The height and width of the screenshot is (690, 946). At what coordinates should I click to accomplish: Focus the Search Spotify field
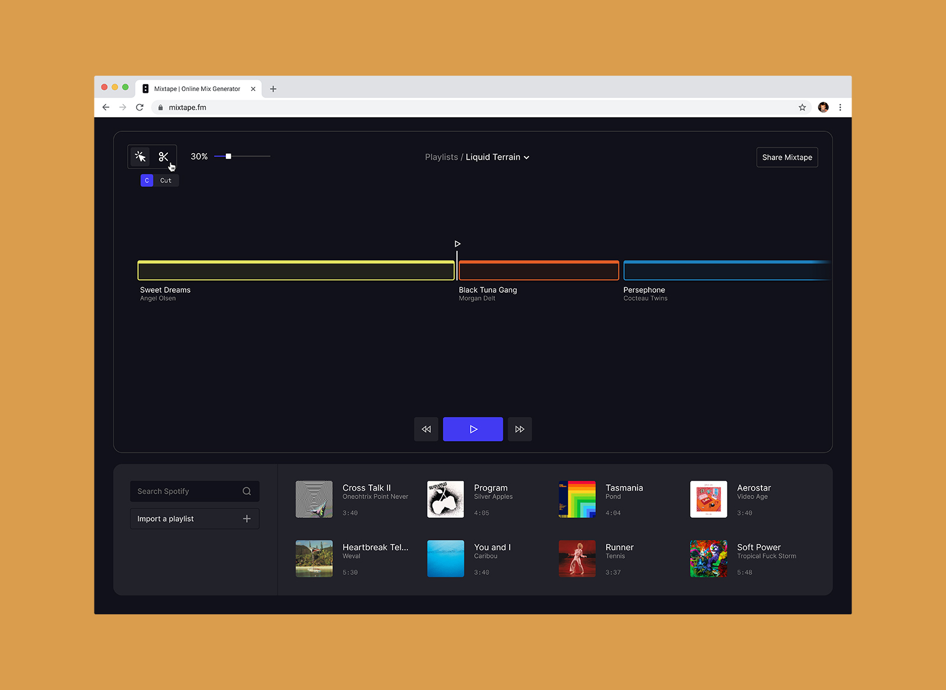click(195, 491)
